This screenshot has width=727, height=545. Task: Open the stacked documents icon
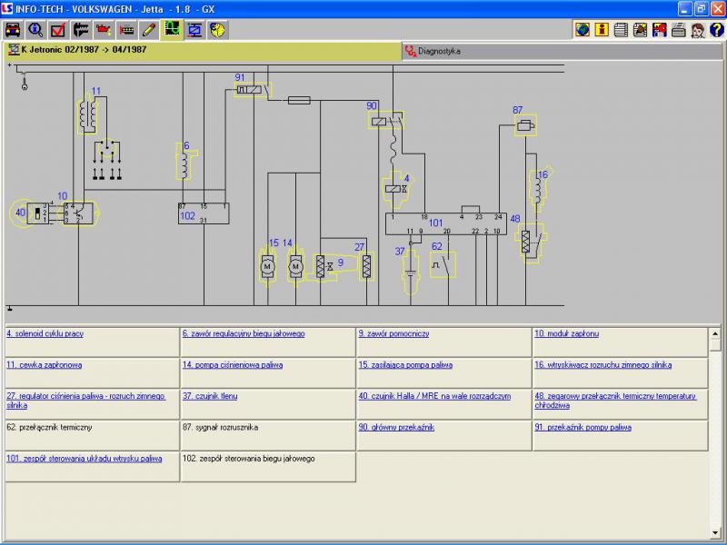coord(621,30)
